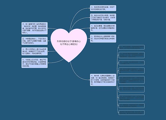Click the faded sub-node numbered 十五
166x120 pixels.
click(x=131, y=80)
